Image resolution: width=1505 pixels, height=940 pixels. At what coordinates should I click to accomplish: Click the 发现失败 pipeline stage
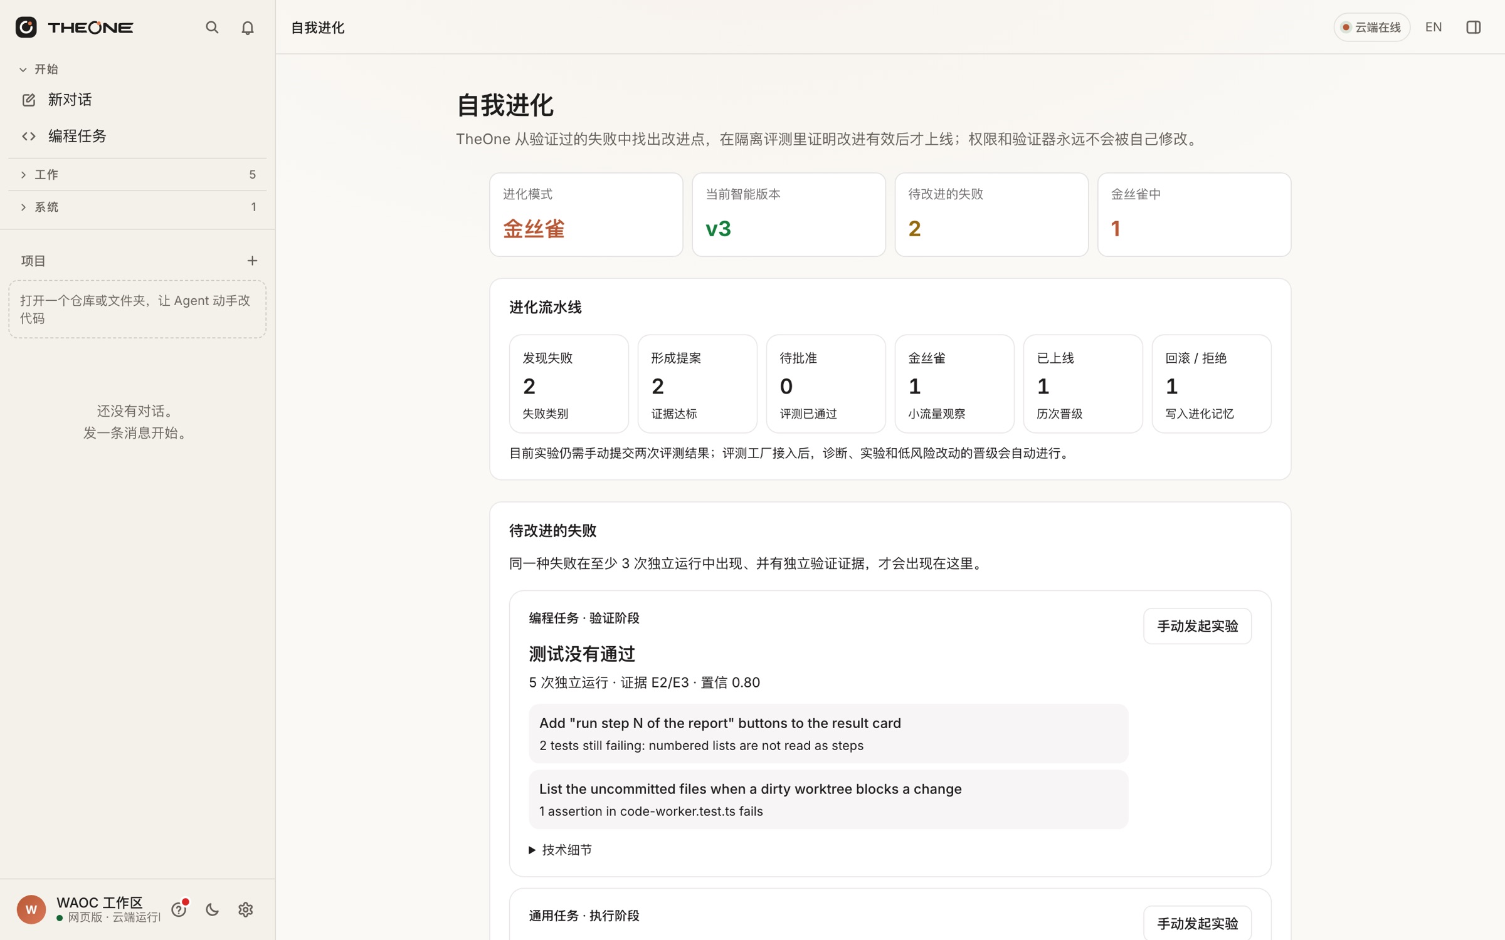569,384
